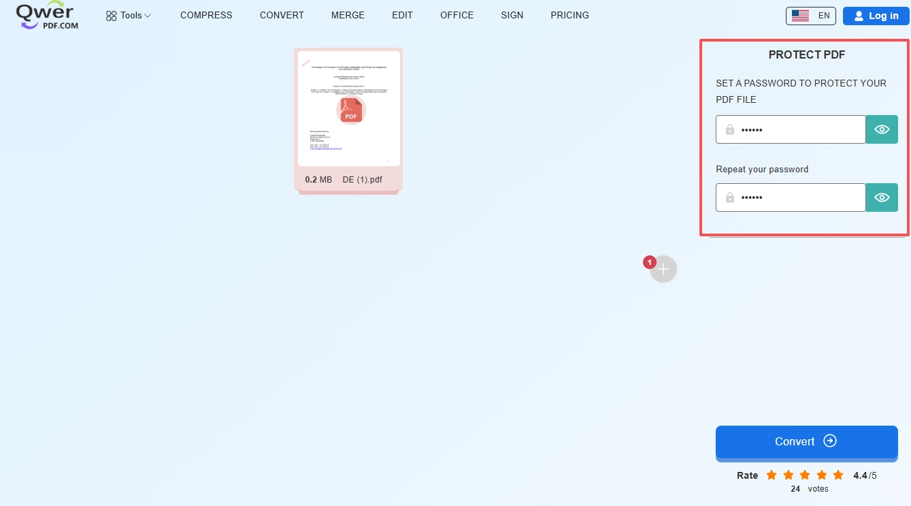Rate three stars
The height and width of the screenshot is (506, 911).
click(805, 475)
